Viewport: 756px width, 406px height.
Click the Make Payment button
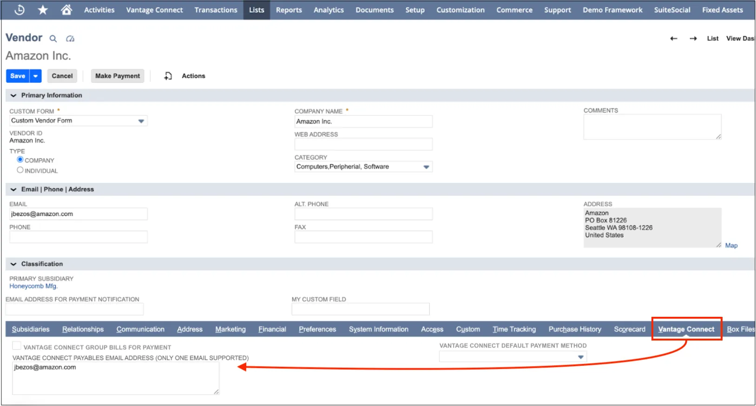pos(118,76)
